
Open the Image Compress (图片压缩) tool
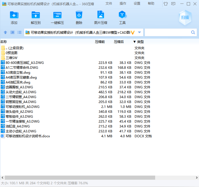101,14
